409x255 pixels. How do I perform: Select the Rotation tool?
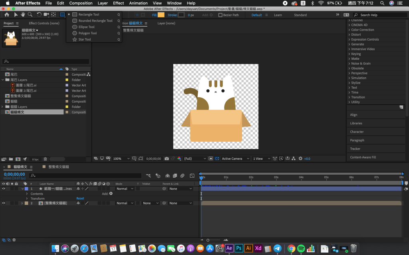coord(39,15)
